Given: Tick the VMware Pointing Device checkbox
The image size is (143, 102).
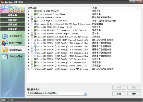Looking at the screenshot, I should 32,17.
